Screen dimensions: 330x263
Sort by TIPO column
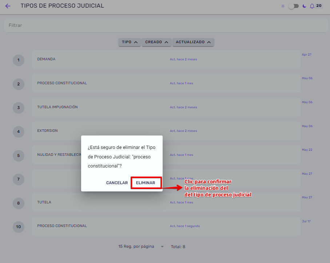click(130, 42)
